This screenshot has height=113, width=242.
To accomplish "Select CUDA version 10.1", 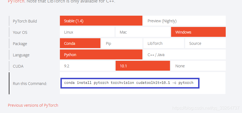I will pos(143,66).
